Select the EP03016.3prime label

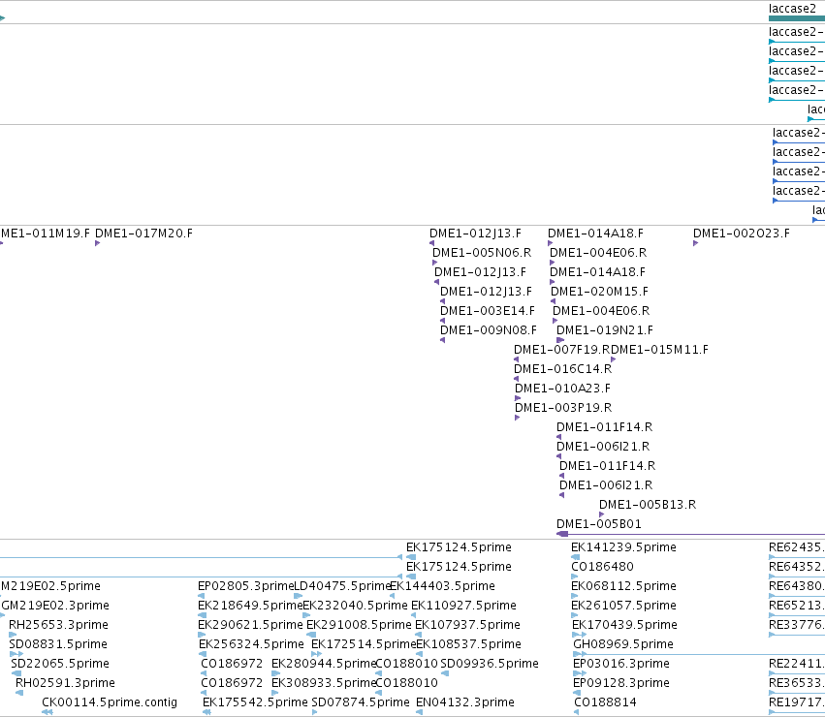pyautogui.click(x=621, y=664)
